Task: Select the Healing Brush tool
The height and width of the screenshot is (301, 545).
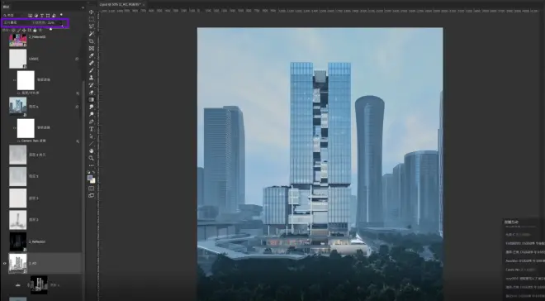Action: tap(92, 63)
